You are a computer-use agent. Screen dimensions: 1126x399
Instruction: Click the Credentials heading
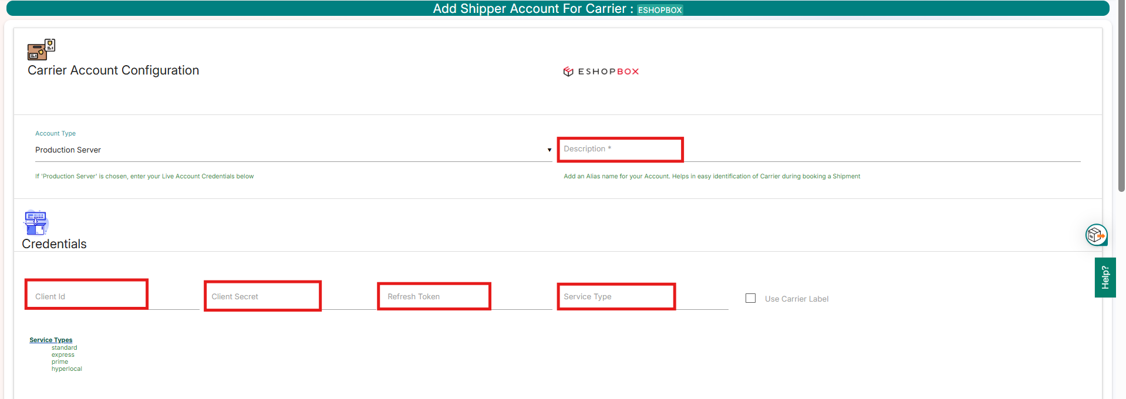click(x=54, y=244)
